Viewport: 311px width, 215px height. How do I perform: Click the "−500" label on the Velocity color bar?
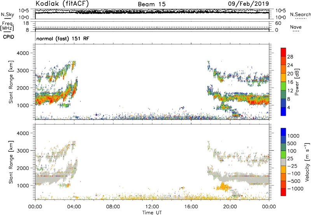pyautogui.click(x=294, y=181)
